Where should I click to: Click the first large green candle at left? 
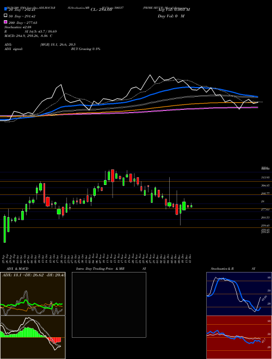pos(4,229)
